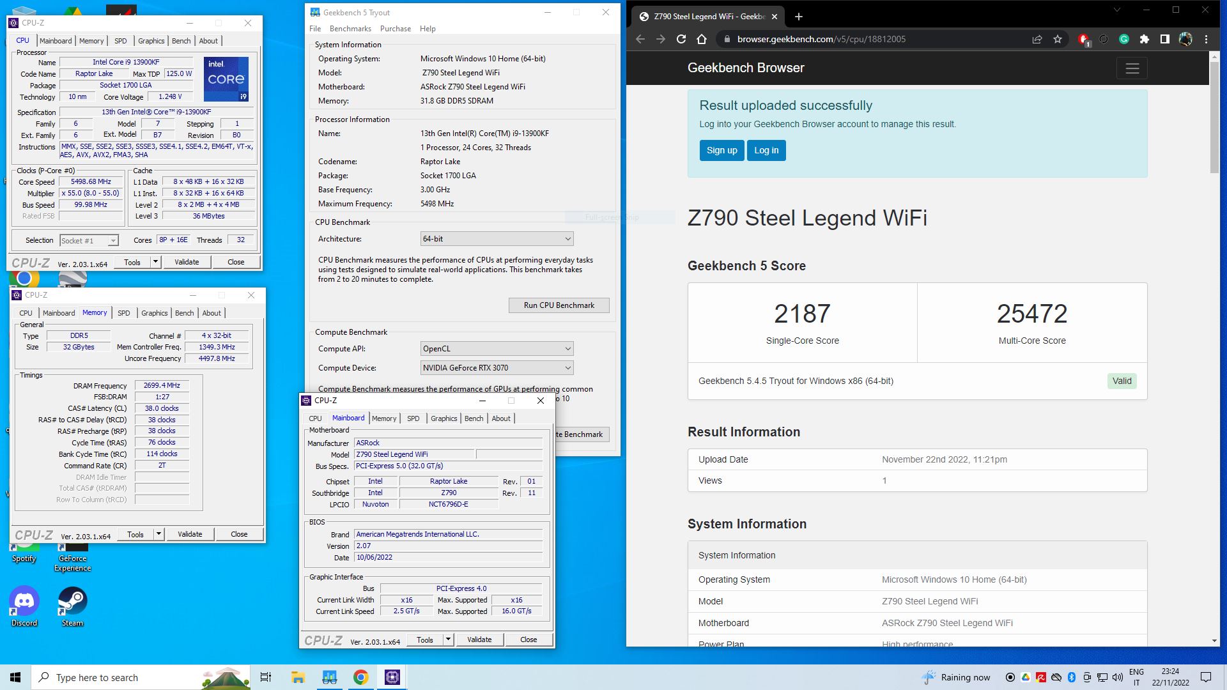The height and width of the screenshot is (690, 1227).
Task: Open Google Drive in system tray
Action: pos(1026,677)
